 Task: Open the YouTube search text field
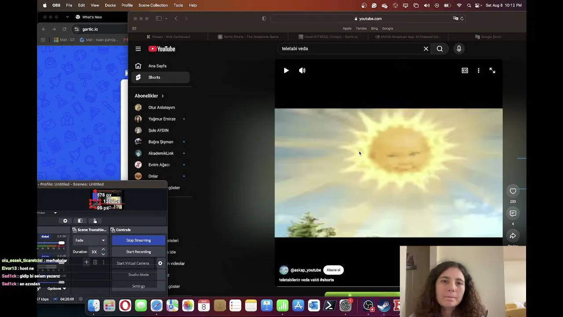(350, 49)
